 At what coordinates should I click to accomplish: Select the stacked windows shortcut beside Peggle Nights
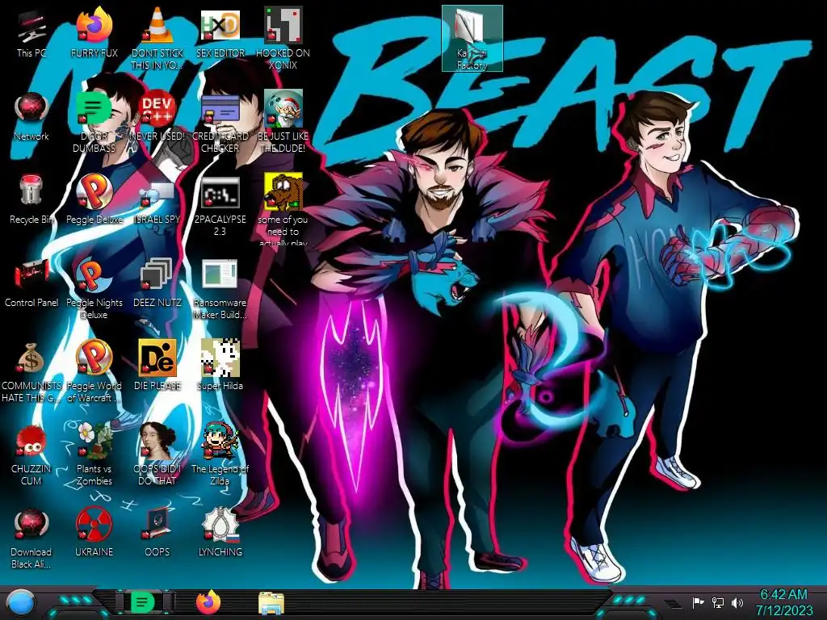coord(157,283)
